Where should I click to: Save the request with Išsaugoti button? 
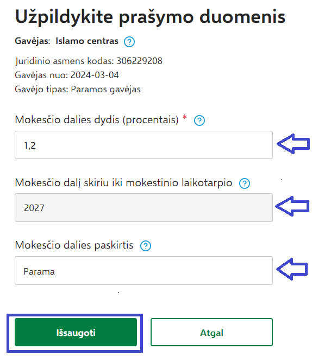point(76,332)
